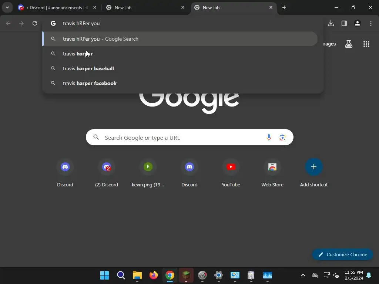The width and height of the screenshot is (379, 284).
Task: Close the active New Tab
Action: pos(271,8)
